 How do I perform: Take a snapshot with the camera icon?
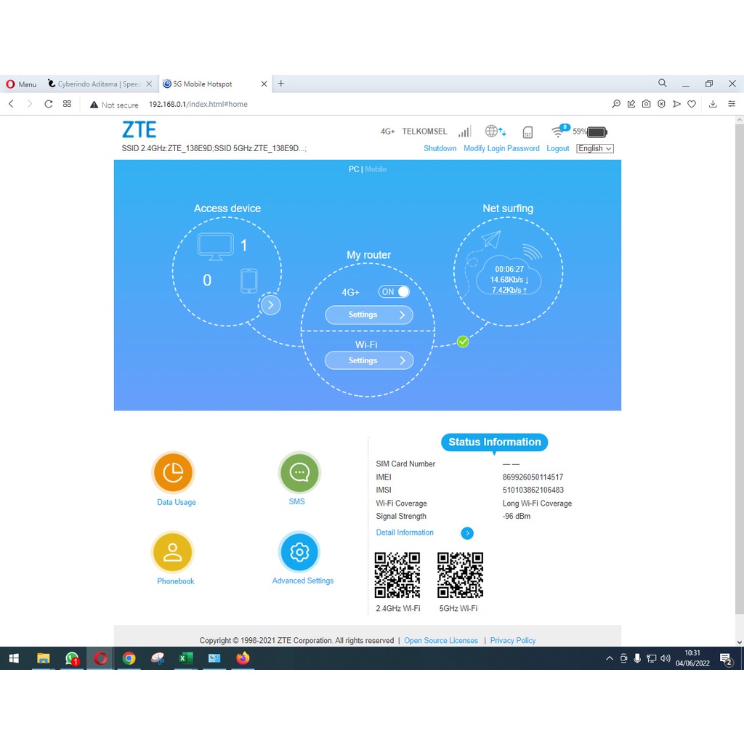tap(646, 104)
